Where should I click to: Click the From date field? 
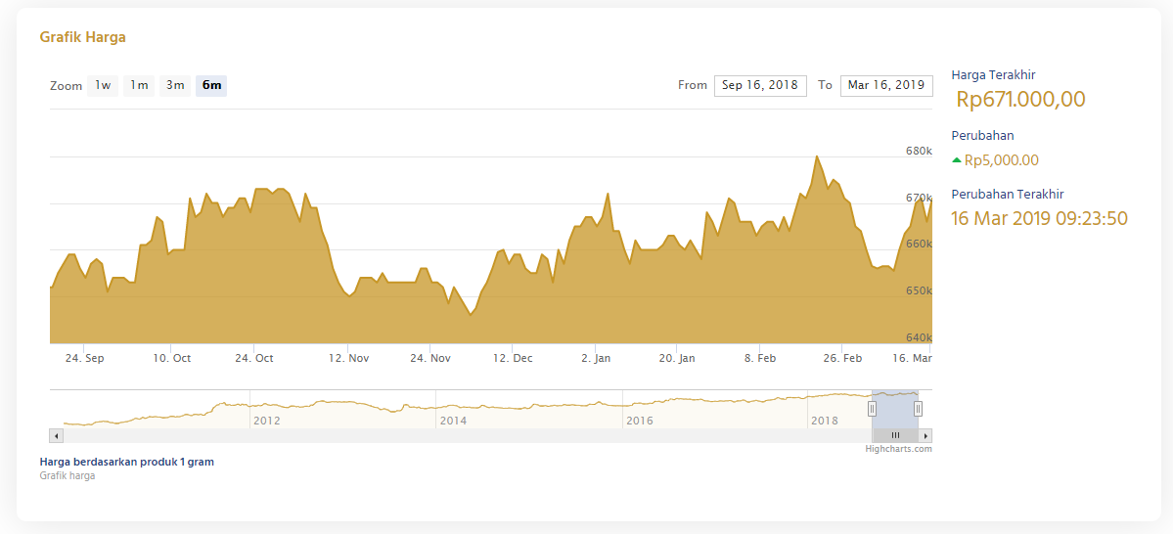click(760, 85)
